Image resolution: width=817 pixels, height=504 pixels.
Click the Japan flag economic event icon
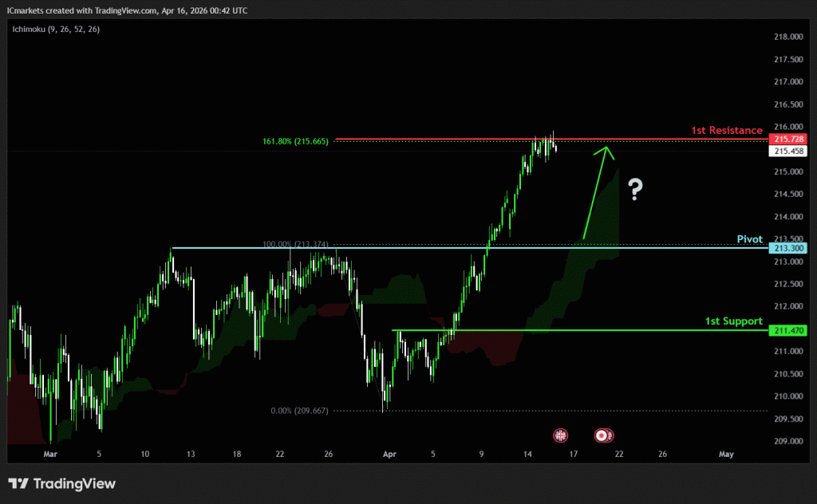pyautogui.click(x=601, y=435)
